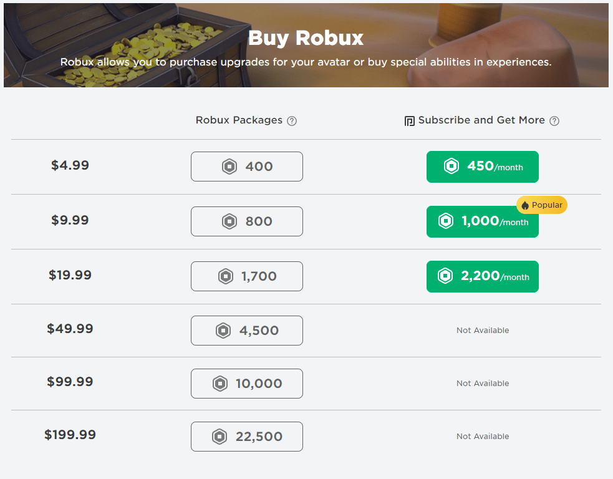The image size is (613, 479).
Task: Click the $19.99 price label
Action: point(70,275)
